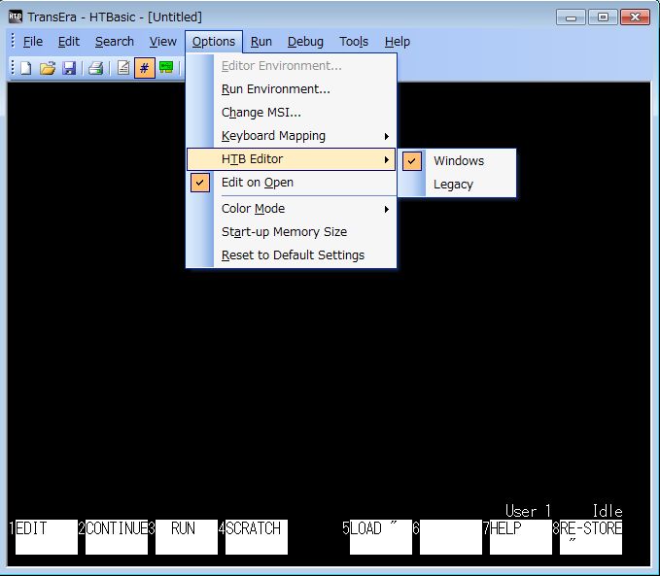This screenshot has width=660, height=576.
Task: Minimize the HTBasic window
Action: click(571, 17)
